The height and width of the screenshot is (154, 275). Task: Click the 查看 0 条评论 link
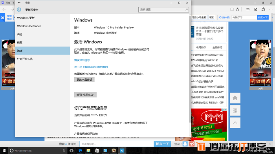[x=68, y=144]
